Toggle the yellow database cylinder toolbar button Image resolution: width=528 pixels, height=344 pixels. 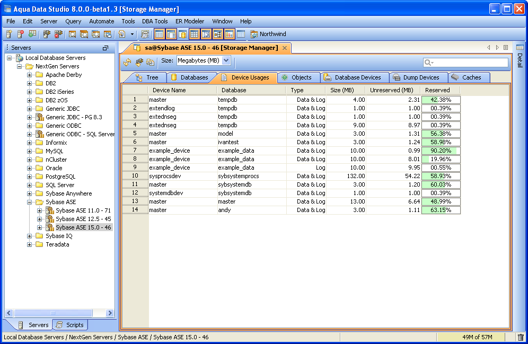(x=182, y=34)
